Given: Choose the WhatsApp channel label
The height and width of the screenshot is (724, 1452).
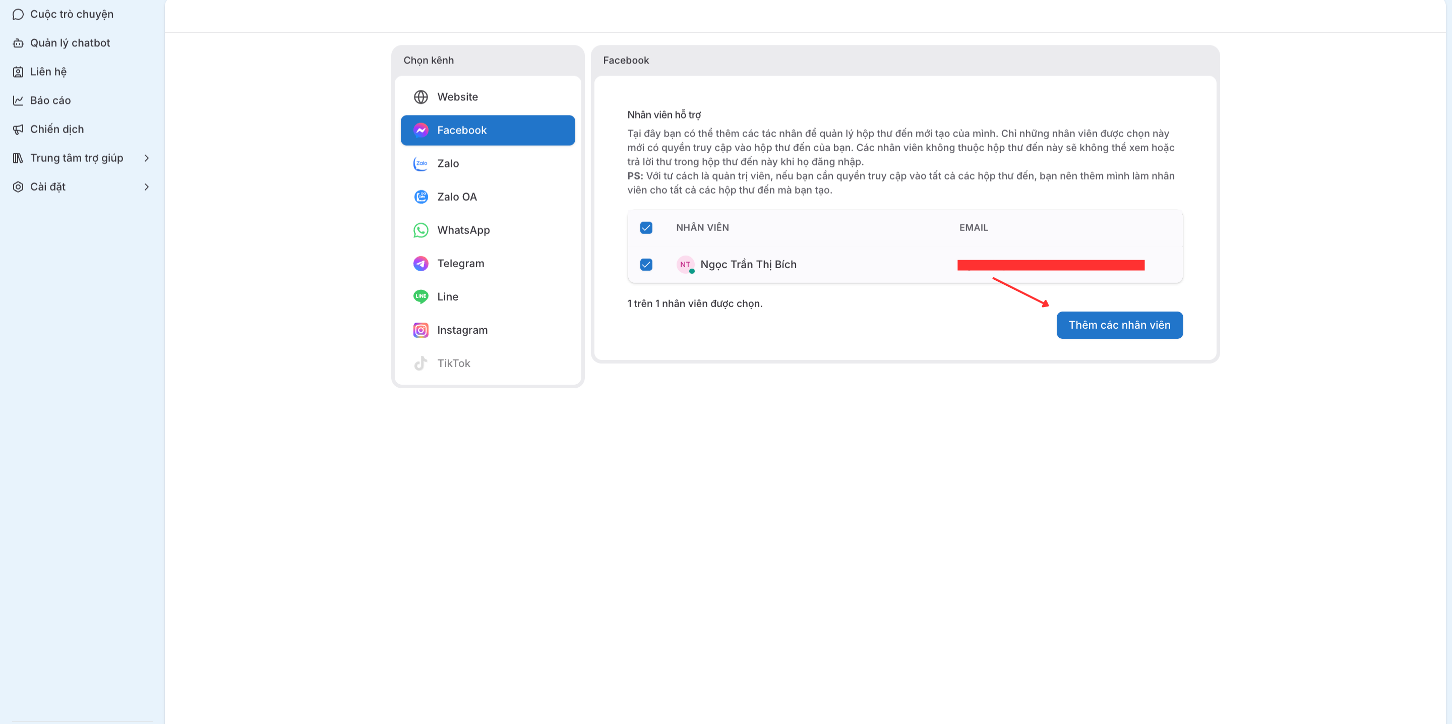Looking at the screenshot, I should (463, 230).
